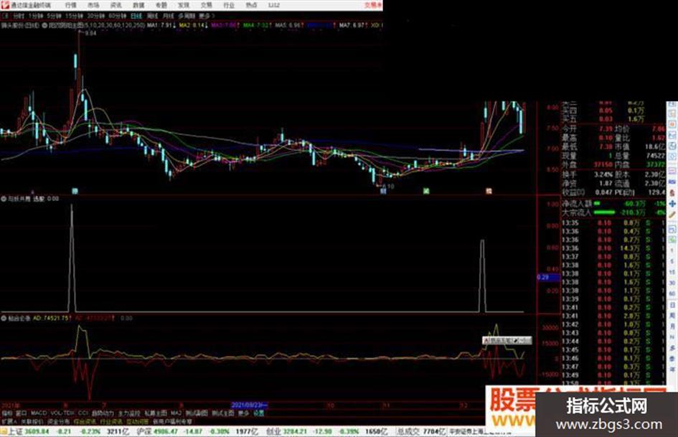Click the red app logo in title bar

click(x=6, y=5)
